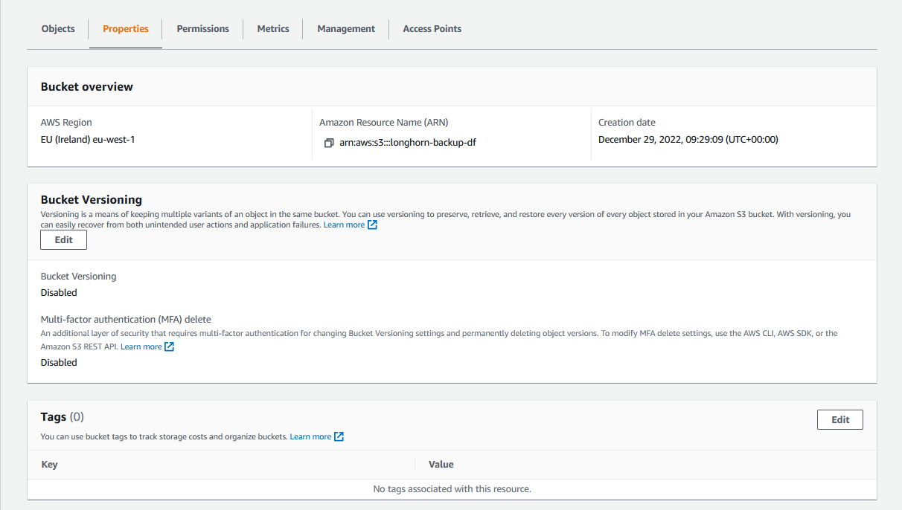Open Learn more link about MFA delete
Viewport: 902px width, 510px height.
coord(141,346)
